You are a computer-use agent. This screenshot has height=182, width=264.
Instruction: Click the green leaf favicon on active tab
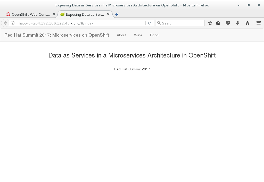pyautogui.click(x=62, y=14)
